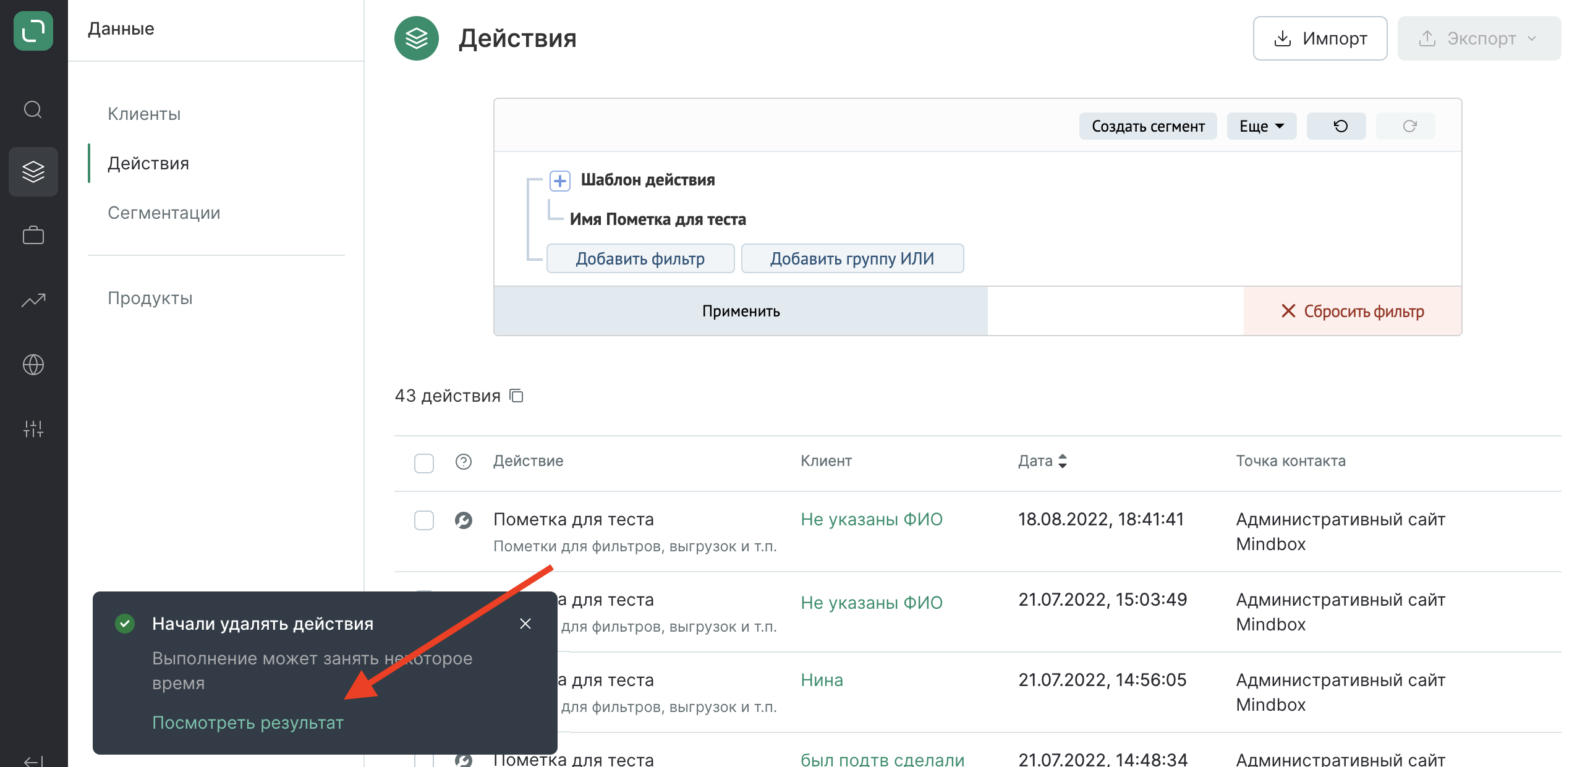Select the layers Data icon in sidebar
The height and width of the screenshot is (767, 1585).
[x=33, y=171]
